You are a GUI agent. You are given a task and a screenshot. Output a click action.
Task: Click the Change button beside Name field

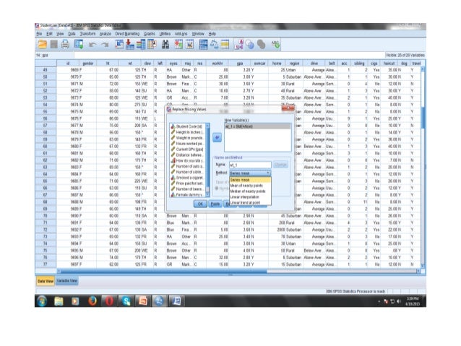click(x=280, y=165)
